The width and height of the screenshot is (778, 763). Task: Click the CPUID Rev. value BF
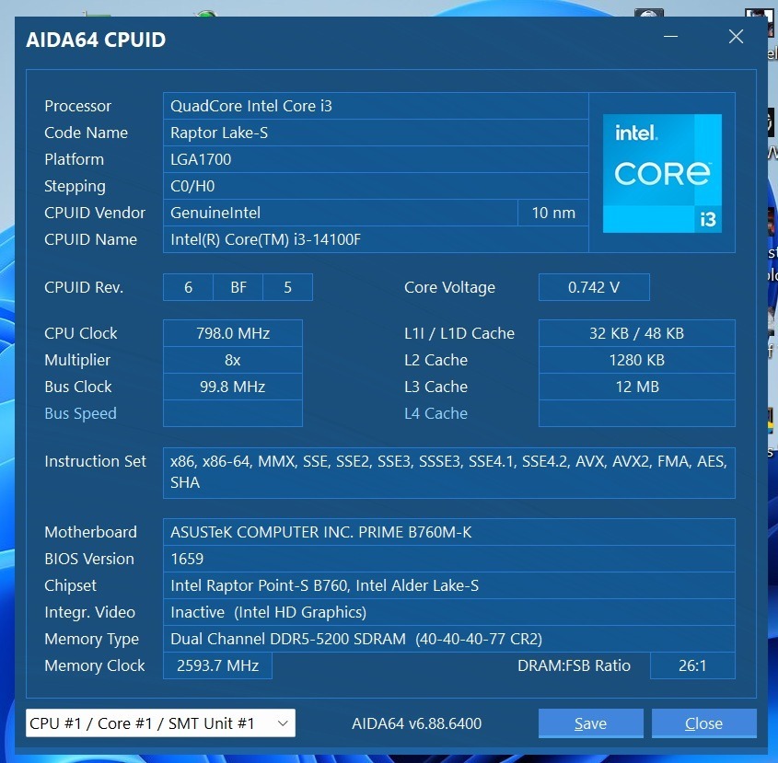tap(238, 287)
